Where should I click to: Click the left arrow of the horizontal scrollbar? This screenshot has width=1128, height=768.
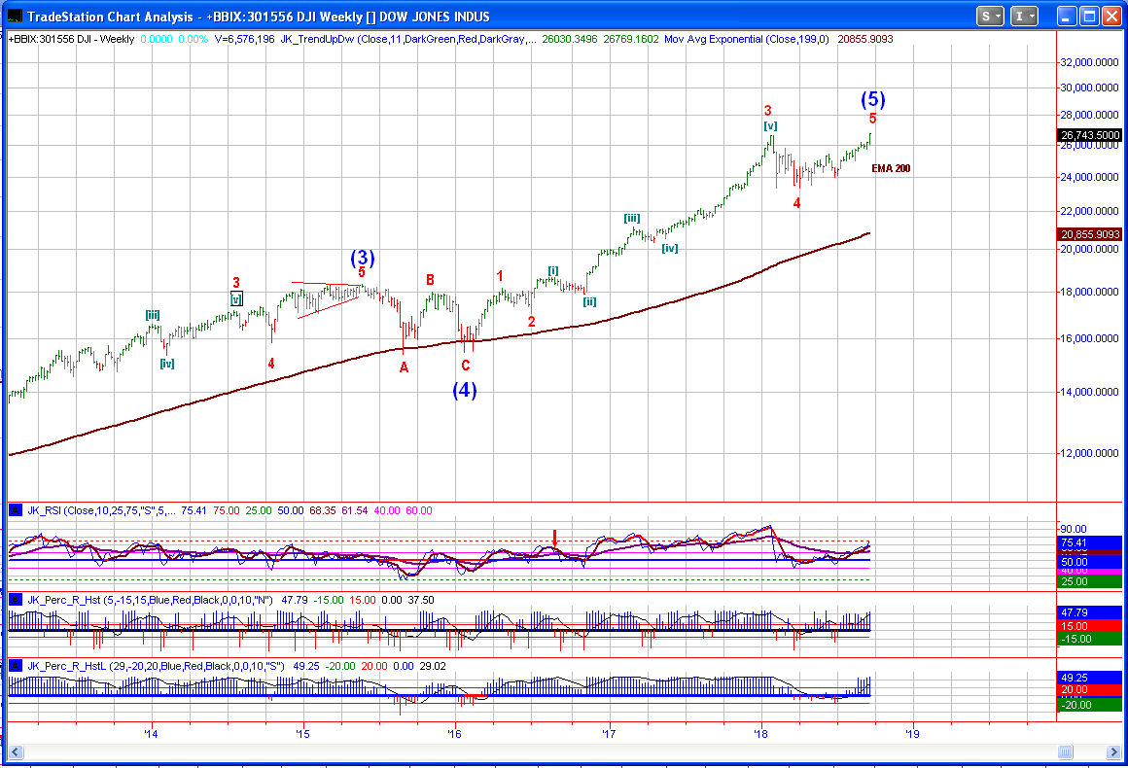click(16, 752)
